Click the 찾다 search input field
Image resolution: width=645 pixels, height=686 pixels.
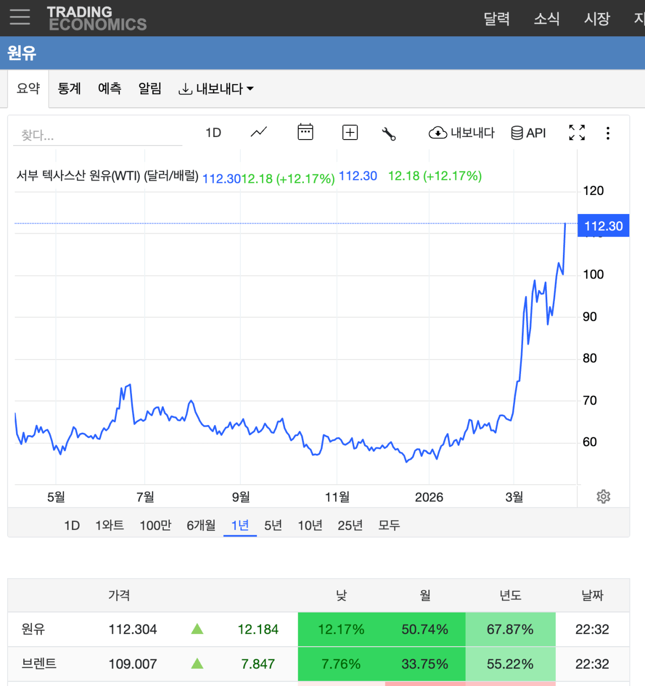click(97, 135)
